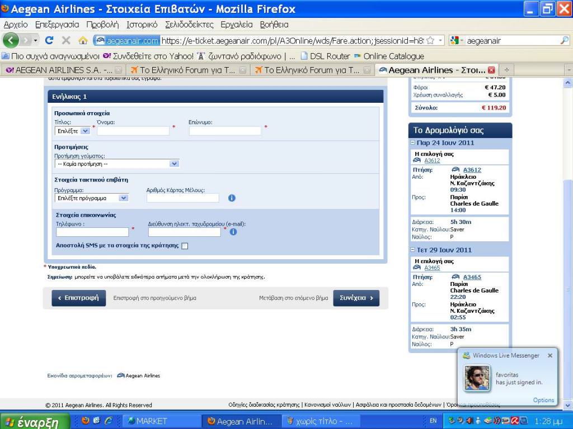Switch to the χωρίς τίτλο taskbar window
Viewport: 573px width, 429px height.
point(321,421)
